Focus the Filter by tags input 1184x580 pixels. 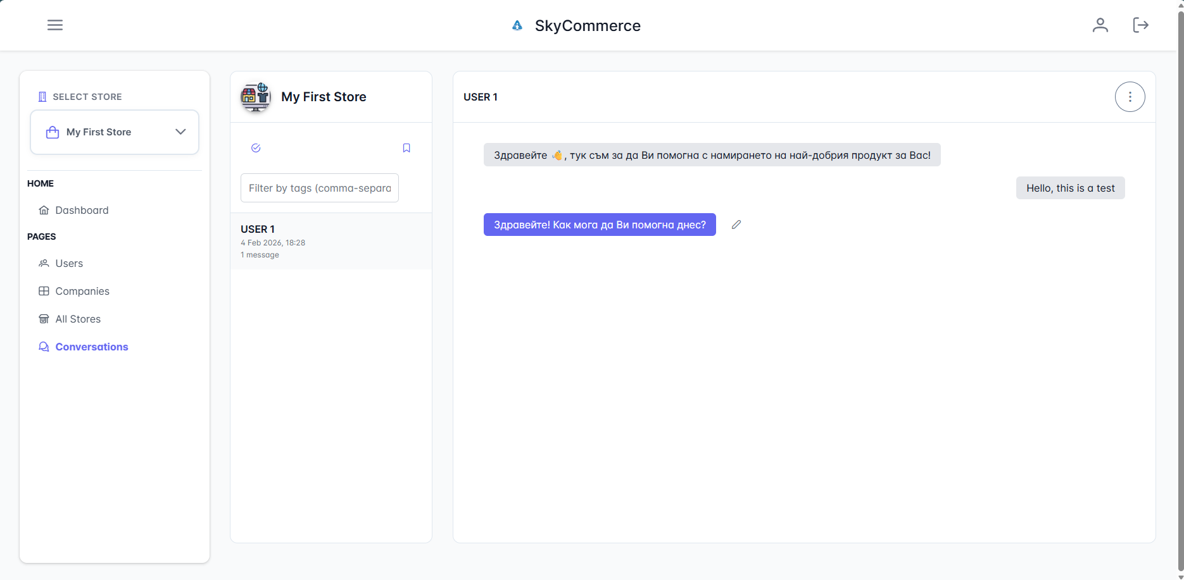(320, 188)
